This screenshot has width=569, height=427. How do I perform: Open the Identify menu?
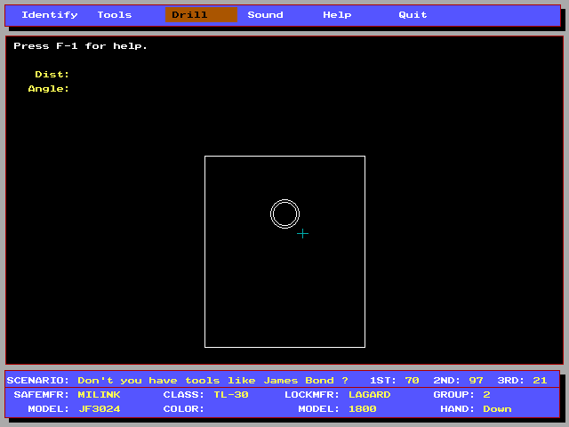50,15
